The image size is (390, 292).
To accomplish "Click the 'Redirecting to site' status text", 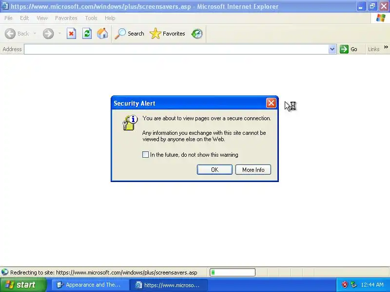I will click(104, 273).
